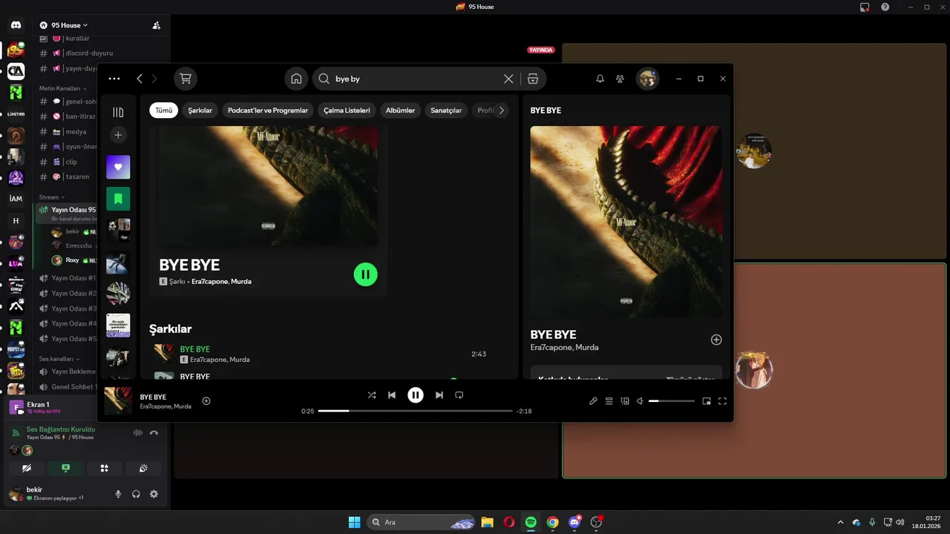The height and width of the screenshot is (534, 950).
Task: Adjust Spotify volume slider
Action: point(672,401)
